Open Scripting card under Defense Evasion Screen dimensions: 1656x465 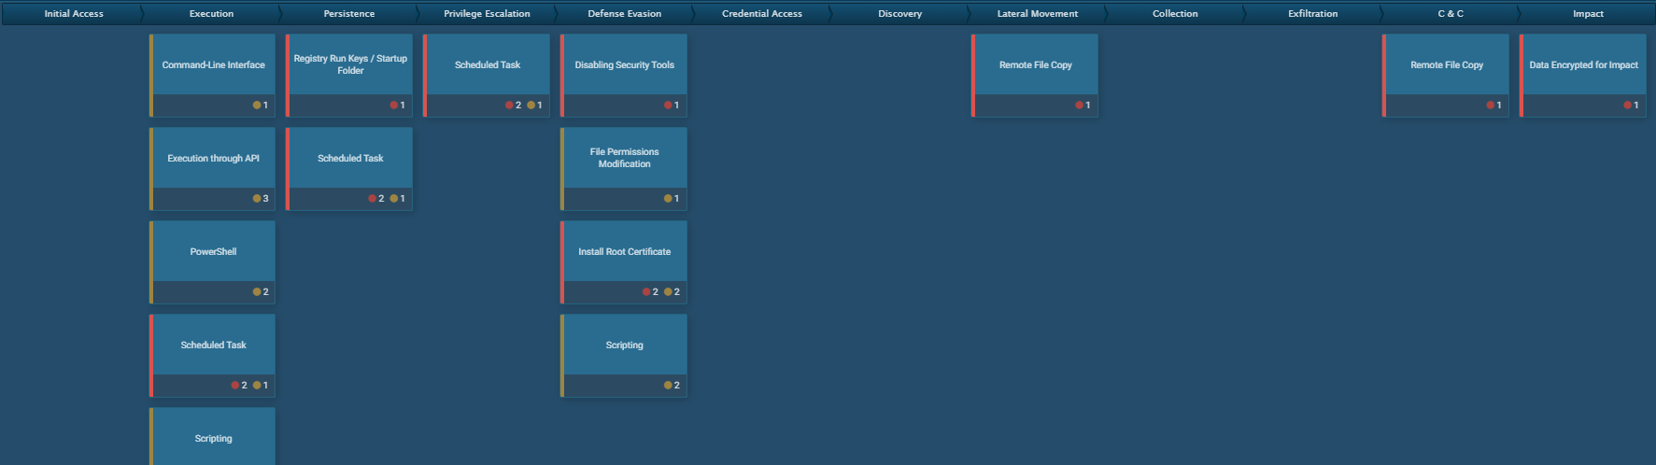pos(624,345)
